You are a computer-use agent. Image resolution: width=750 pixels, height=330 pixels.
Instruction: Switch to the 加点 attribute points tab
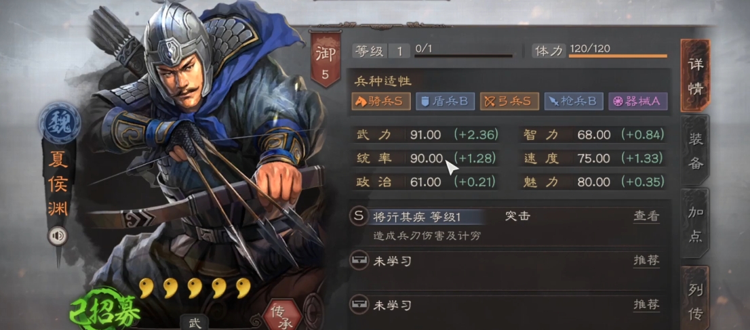point(695,225)
